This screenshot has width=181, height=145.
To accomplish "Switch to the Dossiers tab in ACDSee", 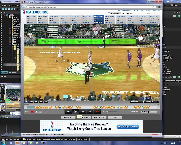I will point(5,72).
